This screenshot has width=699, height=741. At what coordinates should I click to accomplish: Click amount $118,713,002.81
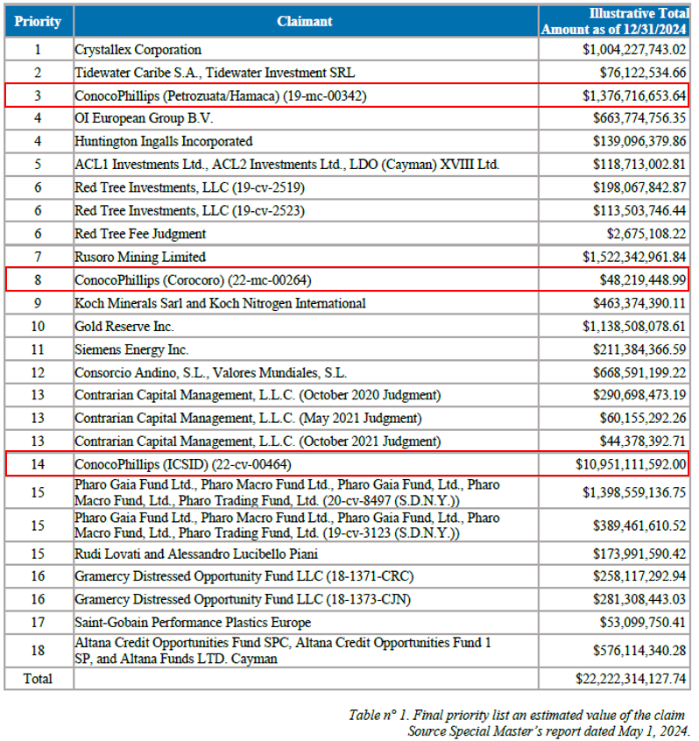[x=639, y=165]
